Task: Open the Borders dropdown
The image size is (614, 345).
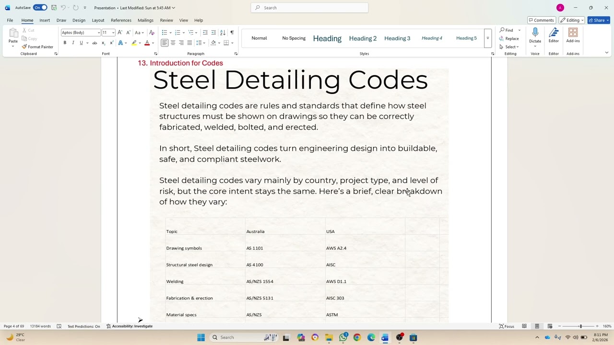Action: (x=232, y=43)
